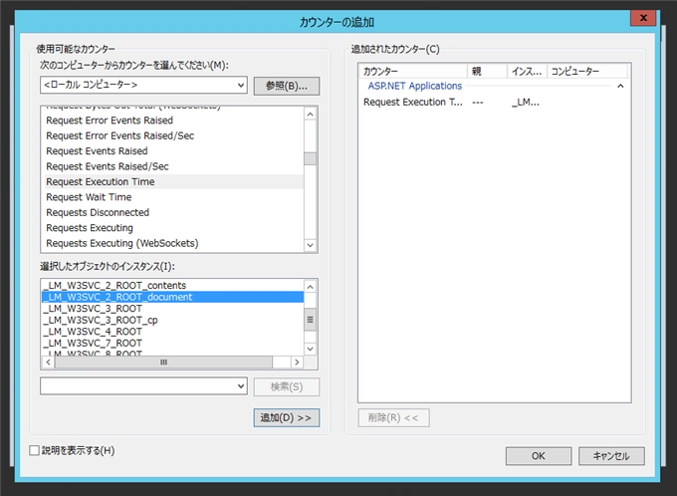The width and height of the screenshot is (677, 496).
Task: Enable 説明を表示する(H) checkbox
Action: tap(35, 450)
